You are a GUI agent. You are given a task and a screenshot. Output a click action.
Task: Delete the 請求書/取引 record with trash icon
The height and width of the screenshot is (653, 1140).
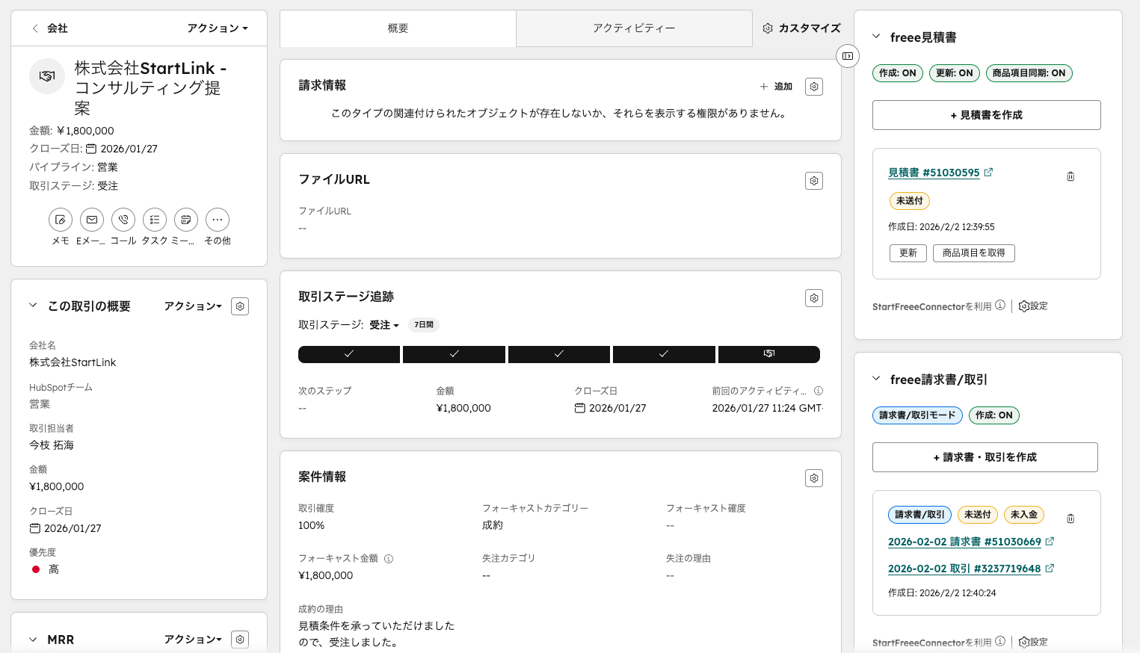(x=1070, y=519)
